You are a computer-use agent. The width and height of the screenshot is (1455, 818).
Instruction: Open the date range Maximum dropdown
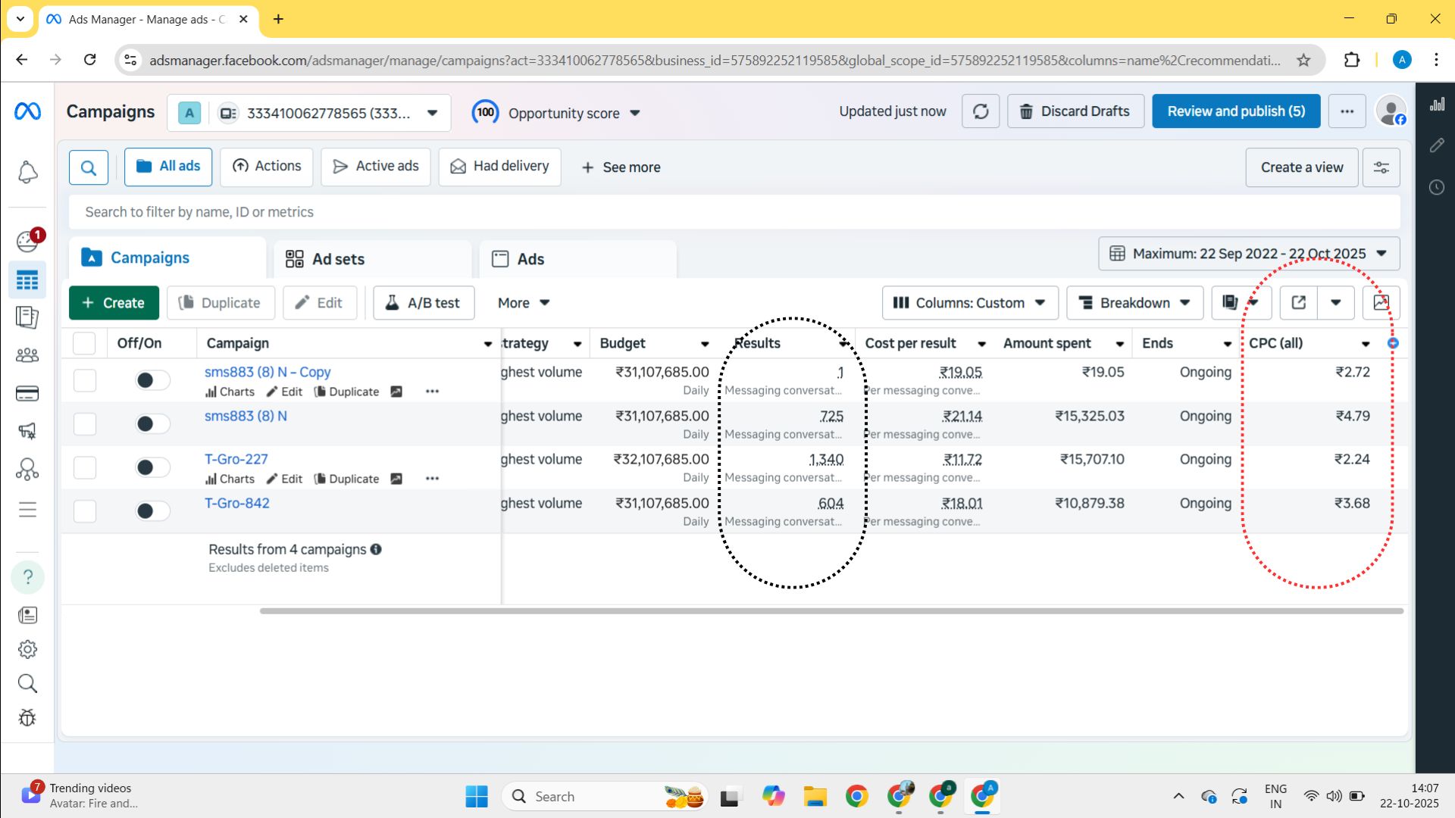click(1248, 254)
